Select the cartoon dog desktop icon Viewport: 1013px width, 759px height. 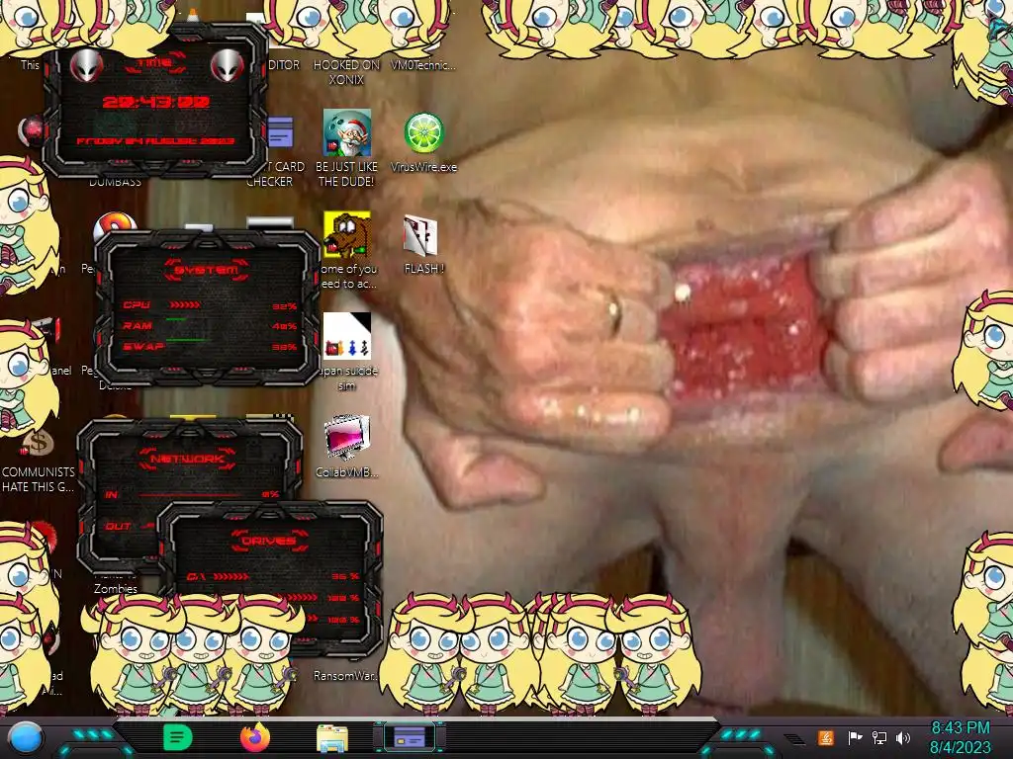click(x=347, y=235)
